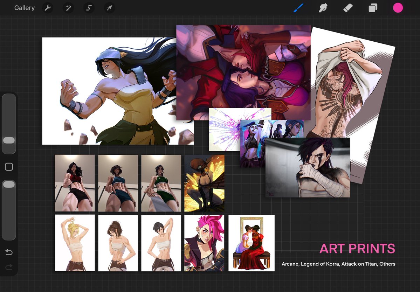Viewport: 420px width, 292px height.
Task: Return to the Gallery
Action: click(25, 8)
